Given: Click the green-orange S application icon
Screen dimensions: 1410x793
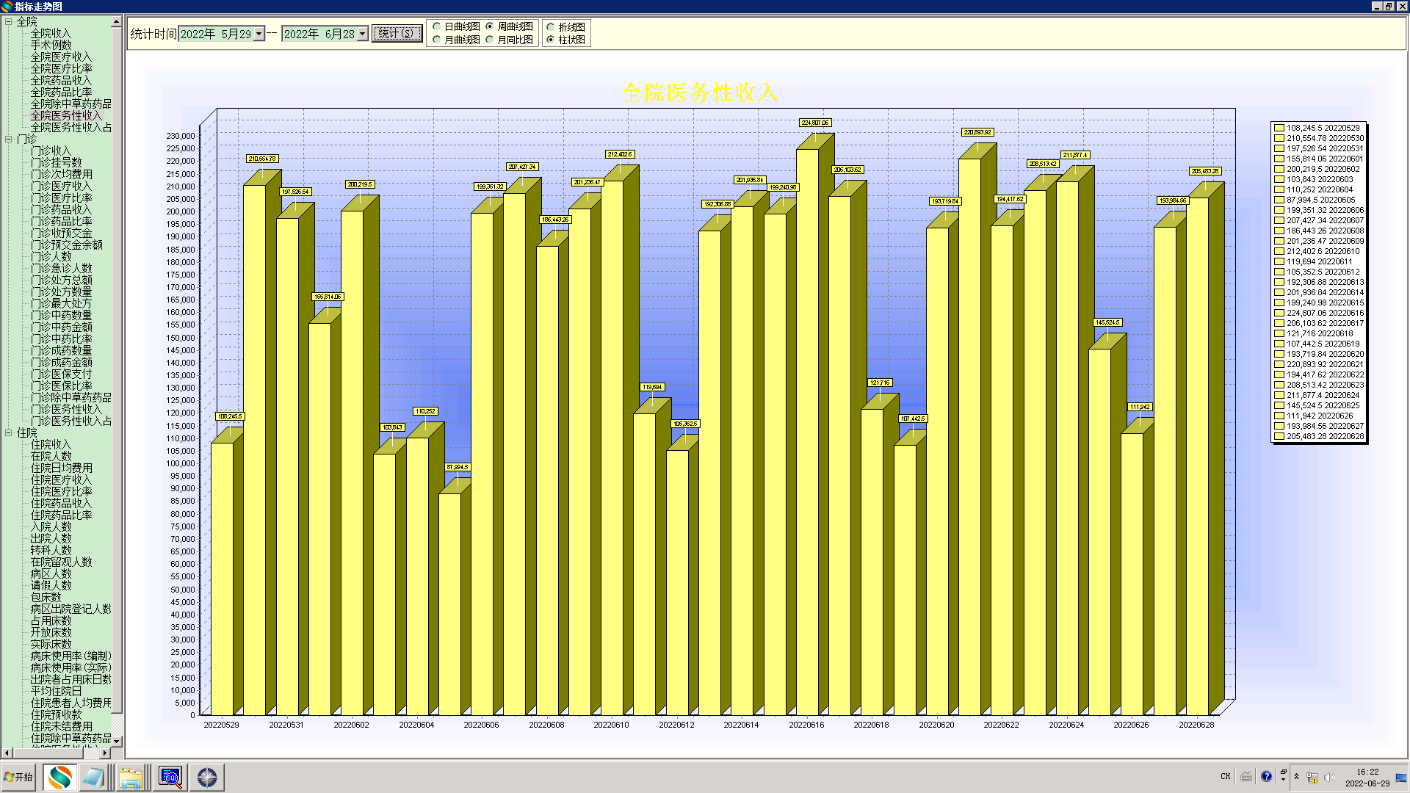Looking at the screenshot, I should click(x=59, y=777).
